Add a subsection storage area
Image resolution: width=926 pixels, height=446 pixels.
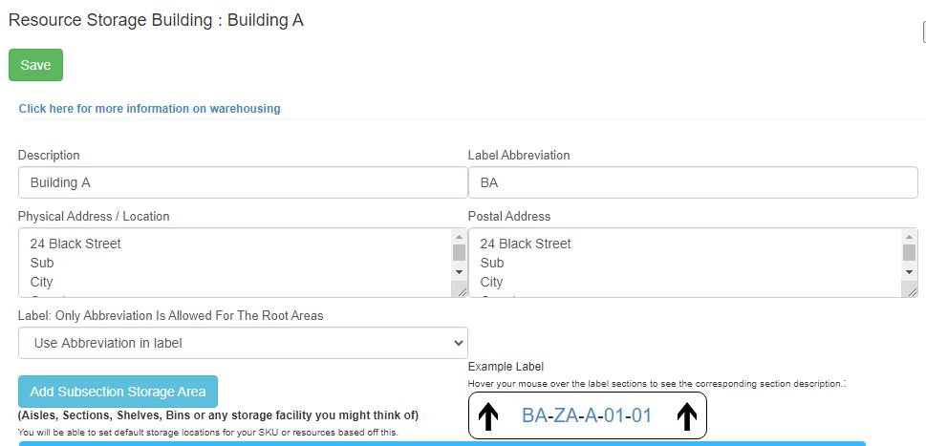pos(118,392)
